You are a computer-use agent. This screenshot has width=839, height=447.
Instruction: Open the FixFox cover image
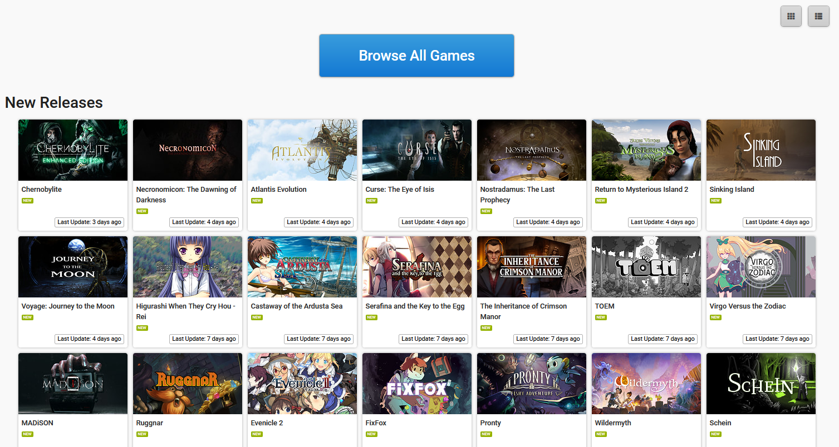pyautogui.click(x=417, y=384)
